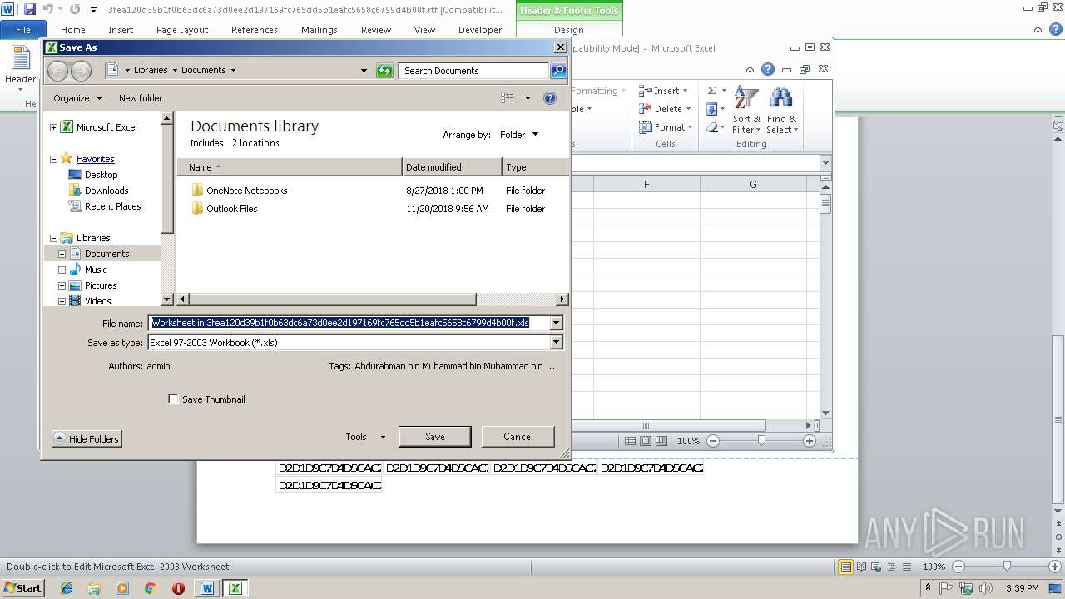Viewport: 1065px width, 599px height.
Task: Open Excel Delete cells dropdown
Action: [665, 109]
